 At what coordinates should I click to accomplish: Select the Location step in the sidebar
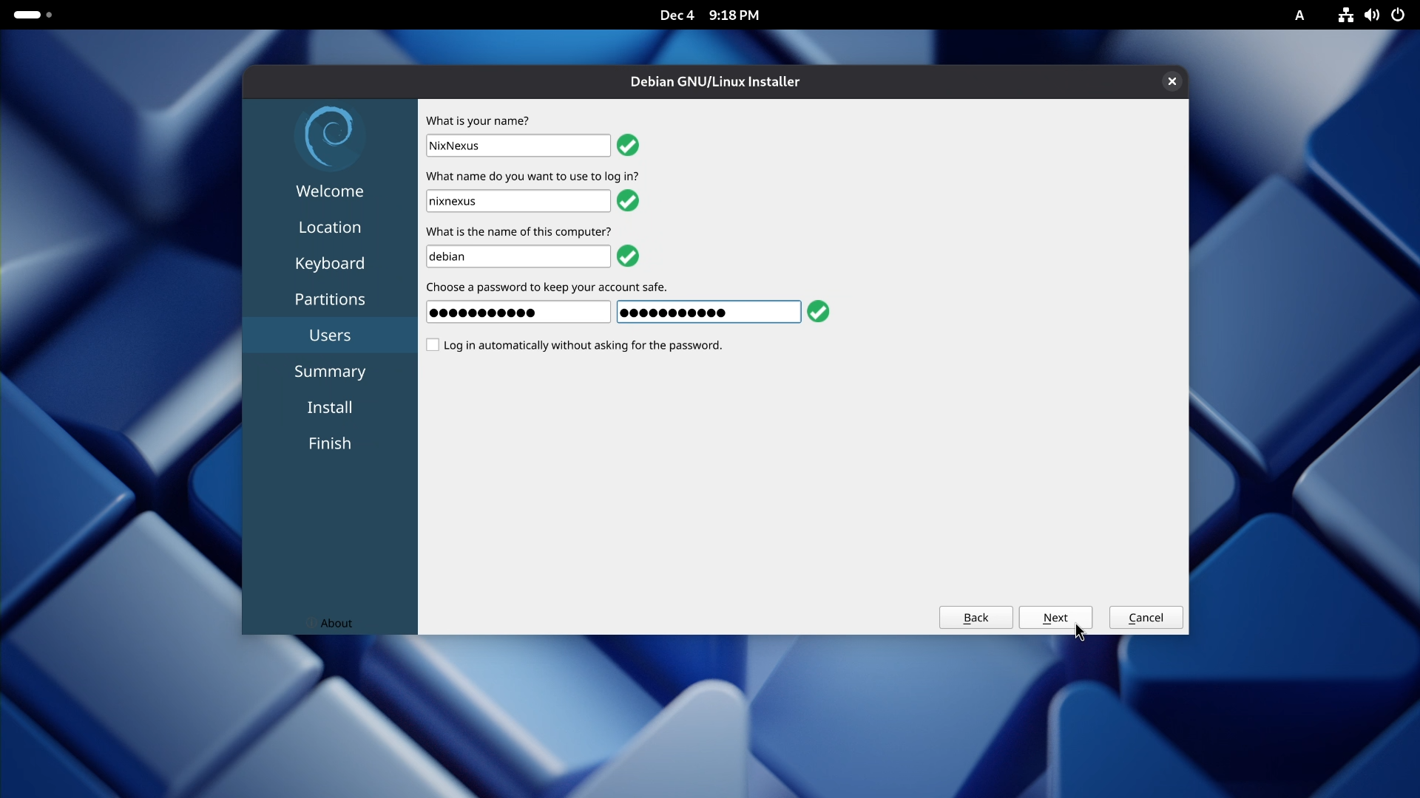(330, 227)
